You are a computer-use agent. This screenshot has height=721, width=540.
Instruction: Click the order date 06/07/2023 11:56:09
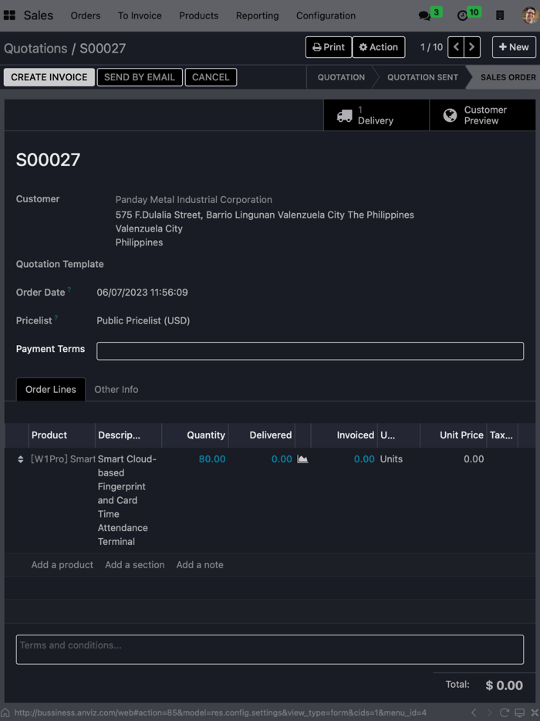pyautogui.click(x=142, y=293)
